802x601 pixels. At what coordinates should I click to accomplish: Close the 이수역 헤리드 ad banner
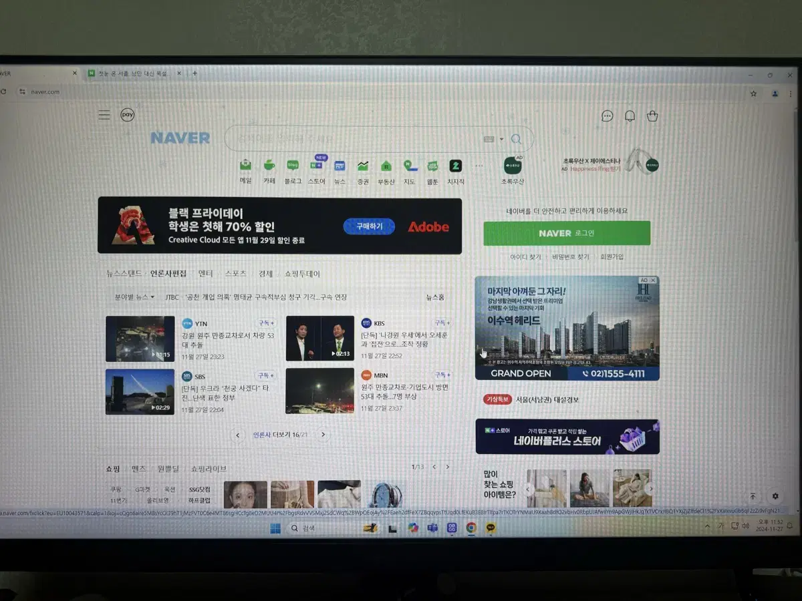[x=653, y=280]
